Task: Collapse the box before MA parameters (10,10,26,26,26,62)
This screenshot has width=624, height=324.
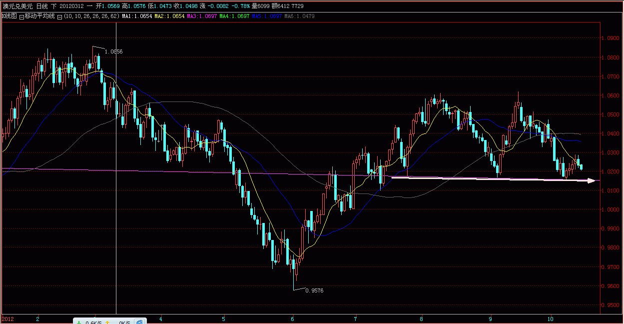Action: coord(59,16)
